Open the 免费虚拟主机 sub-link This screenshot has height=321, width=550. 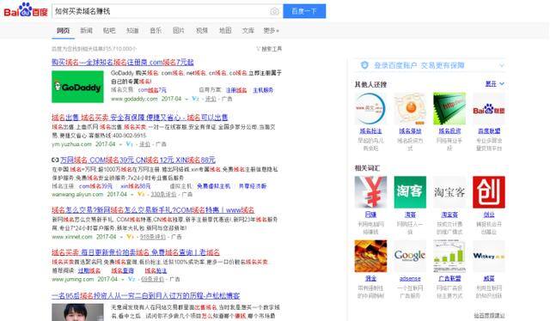[214, 185]
